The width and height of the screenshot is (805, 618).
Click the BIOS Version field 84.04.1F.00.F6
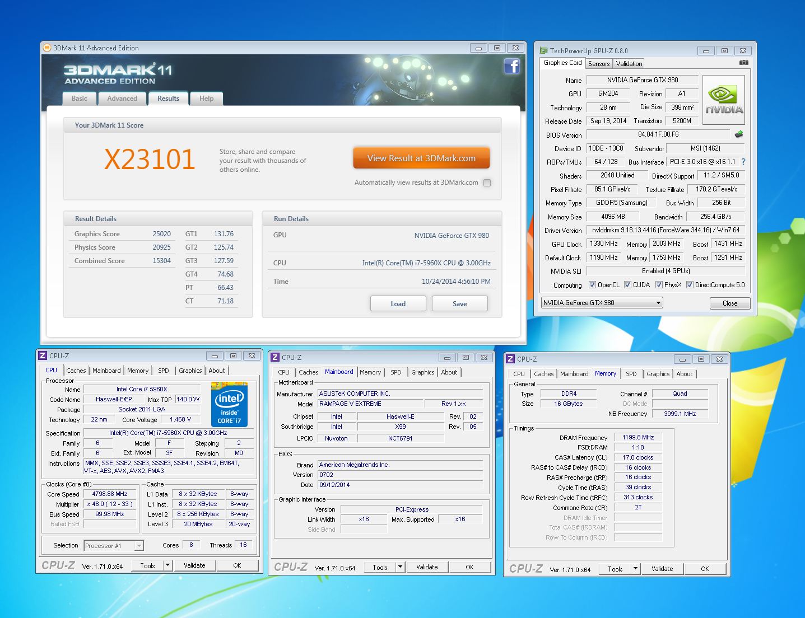coord(658,134)
